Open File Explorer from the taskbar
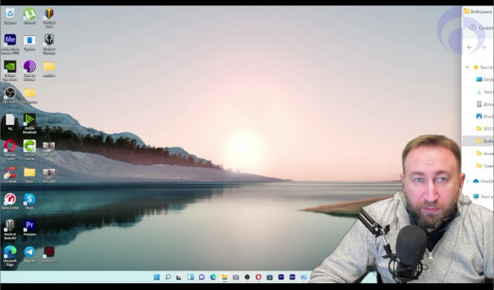This screenshot has width=494, height=290. click(225, 277)
